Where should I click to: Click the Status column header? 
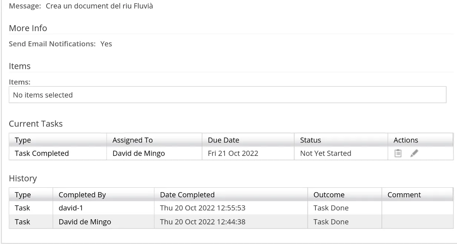click(311, 140)
